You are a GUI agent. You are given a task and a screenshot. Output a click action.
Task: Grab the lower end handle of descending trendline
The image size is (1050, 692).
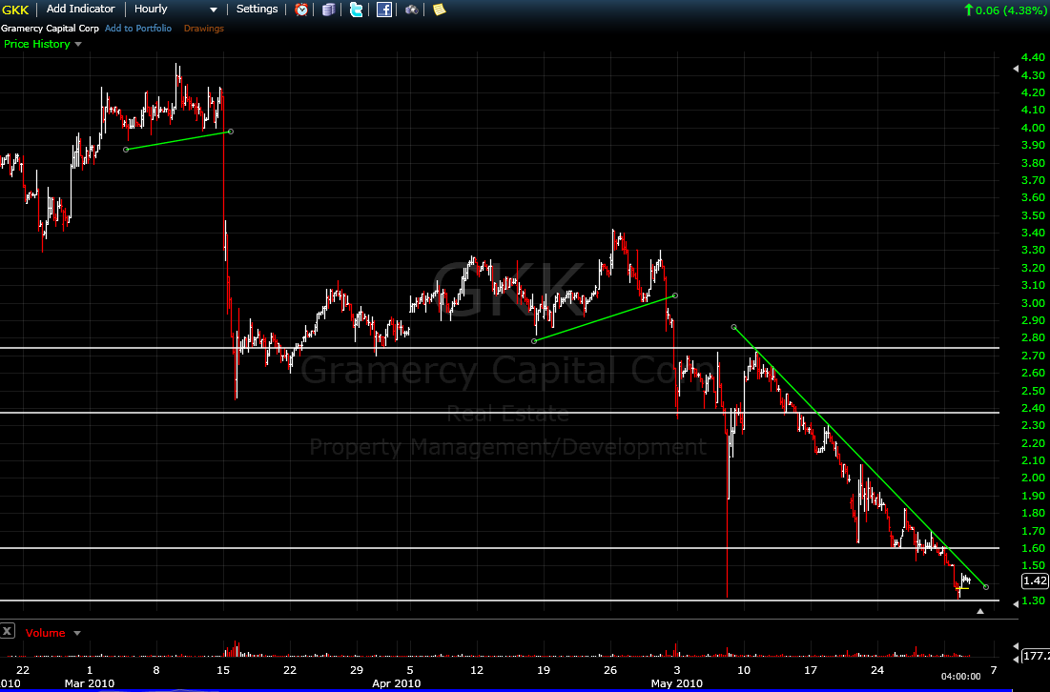pyautogui.click(x=986, y=587)
